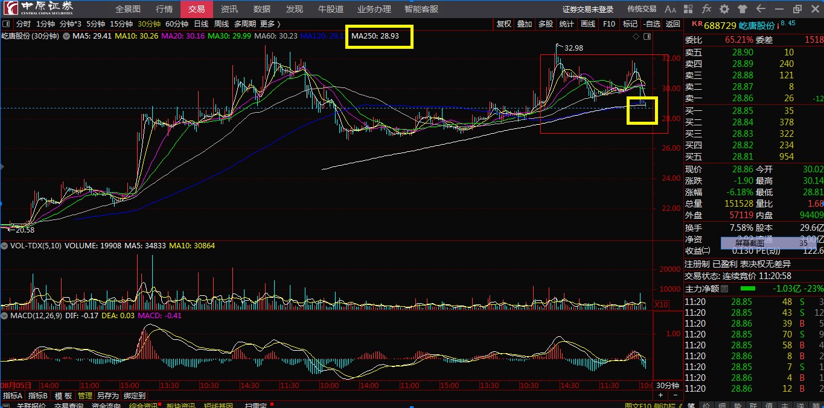This screenshot has width=824, height=408.
Task: Select the 指标B tab
Action: 37,396
